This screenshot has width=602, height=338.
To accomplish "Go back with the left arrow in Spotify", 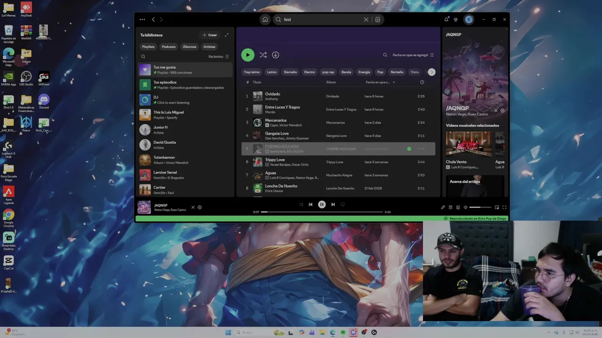I will [153, 20].
